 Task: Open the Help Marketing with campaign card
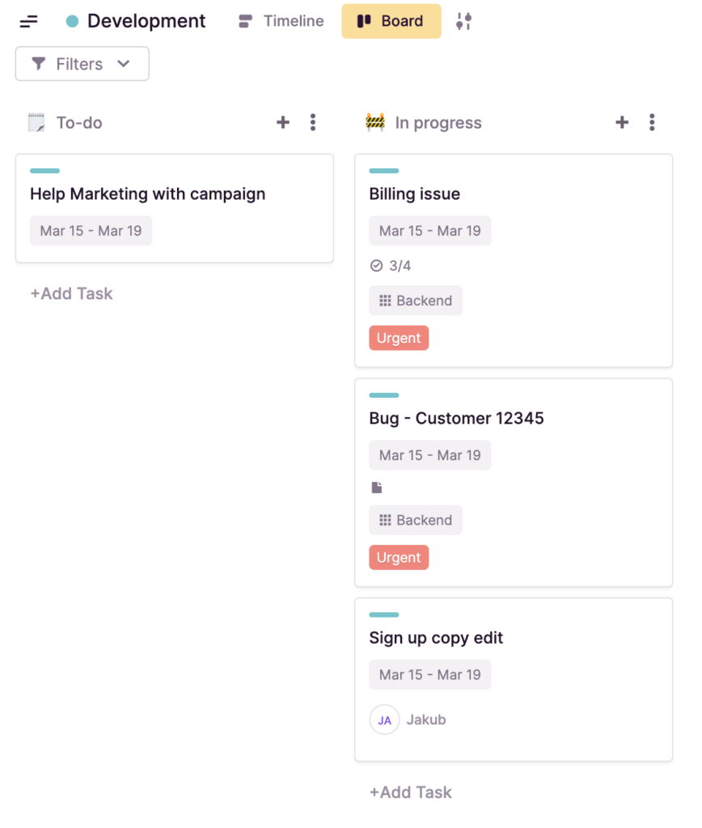pyautogui.click(x=148, y=194)
